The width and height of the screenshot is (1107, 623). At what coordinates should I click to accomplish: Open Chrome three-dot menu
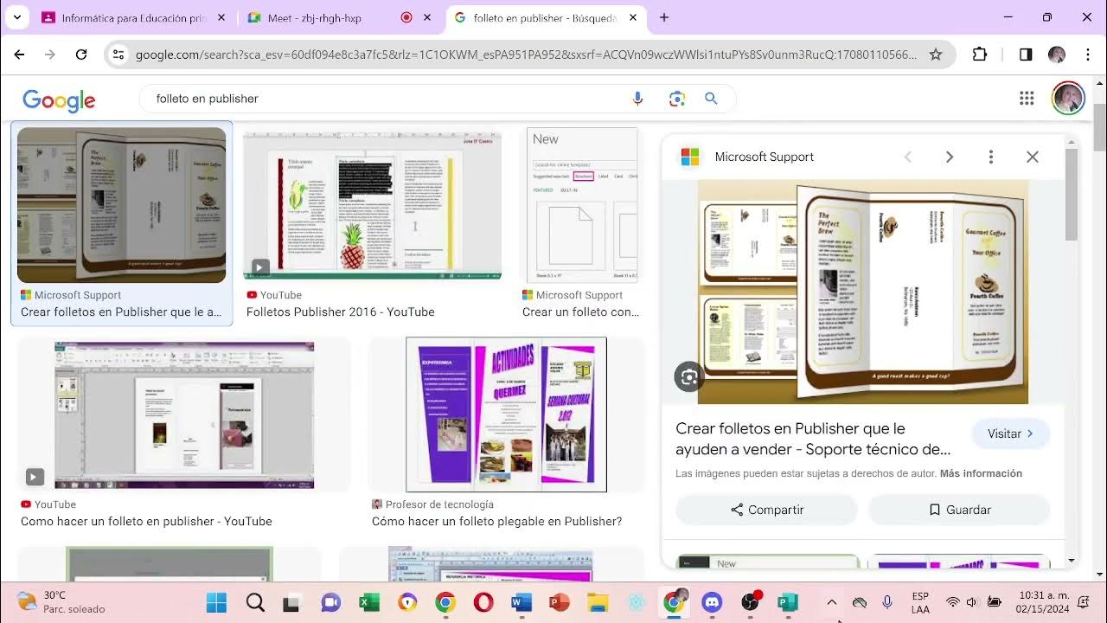tap(1087, 55)
